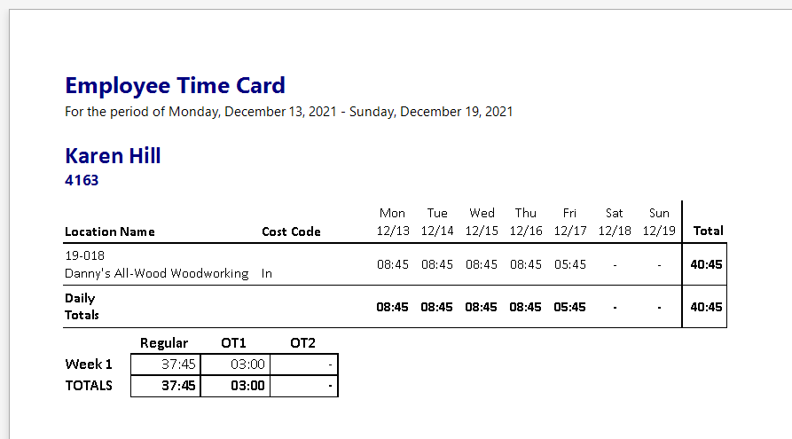Select the Wed 12/15 column header

(x=482, y=222)
